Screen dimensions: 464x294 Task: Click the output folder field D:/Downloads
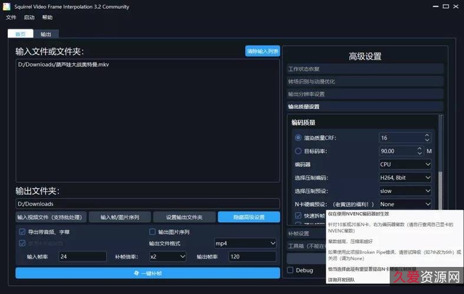pyautogui.click(x=147, y=203)
